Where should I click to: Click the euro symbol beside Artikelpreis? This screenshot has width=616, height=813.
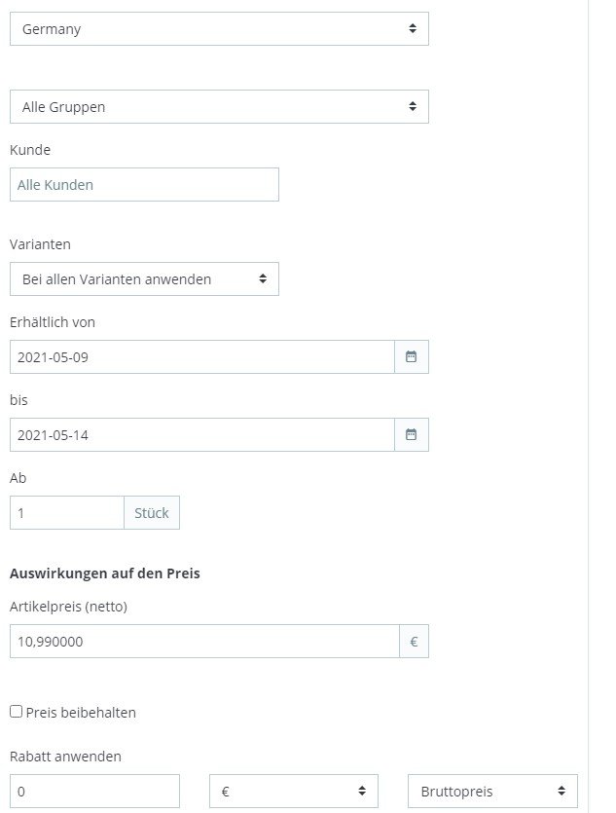coord(414,642)
